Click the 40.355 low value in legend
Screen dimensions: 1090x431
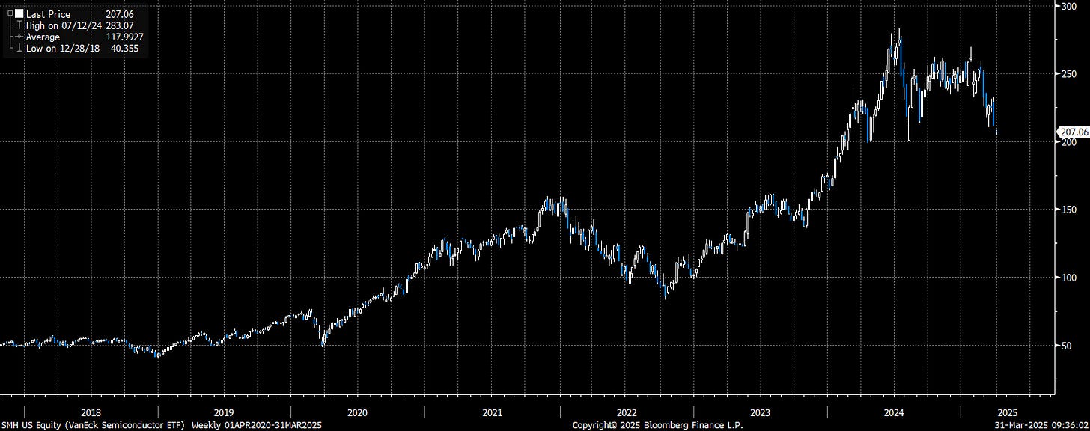124,48
